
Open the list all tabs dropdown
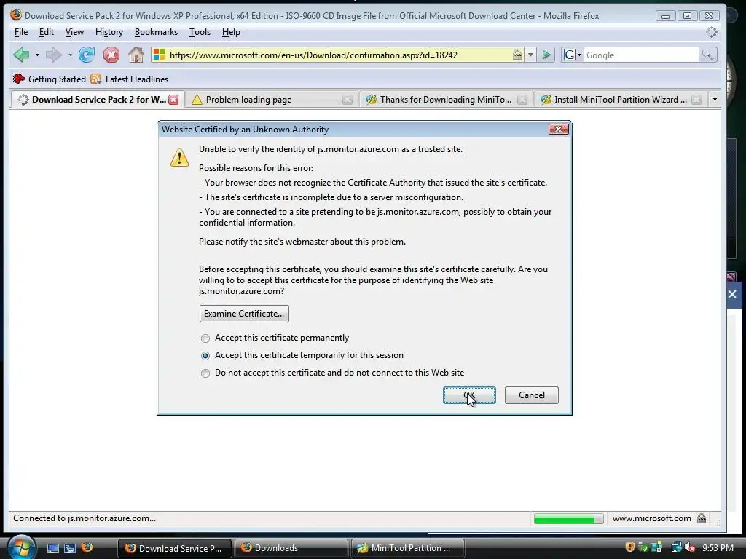pos(715,99)
